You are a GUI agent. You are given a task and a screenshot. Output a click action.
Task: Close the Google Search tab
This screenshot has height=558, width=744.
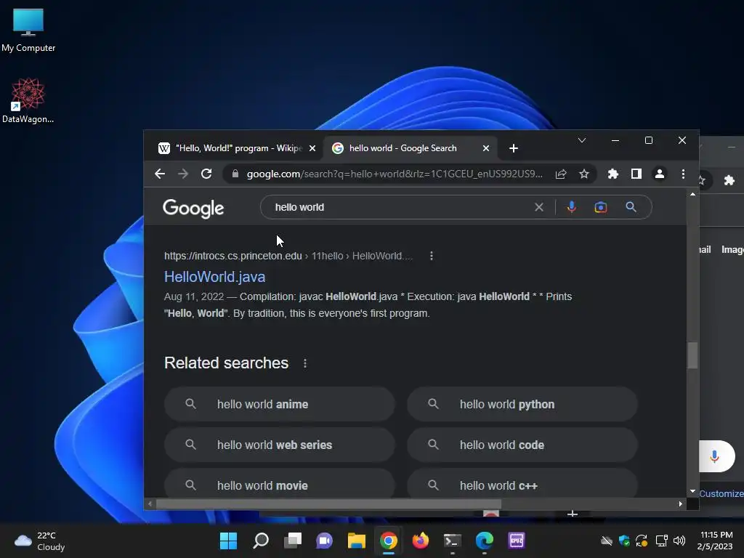point(486,148)
